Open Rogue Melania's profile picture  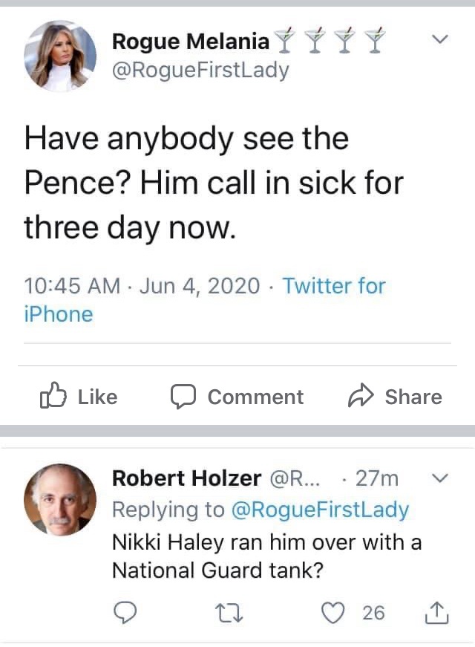click(x=60, y=56)
